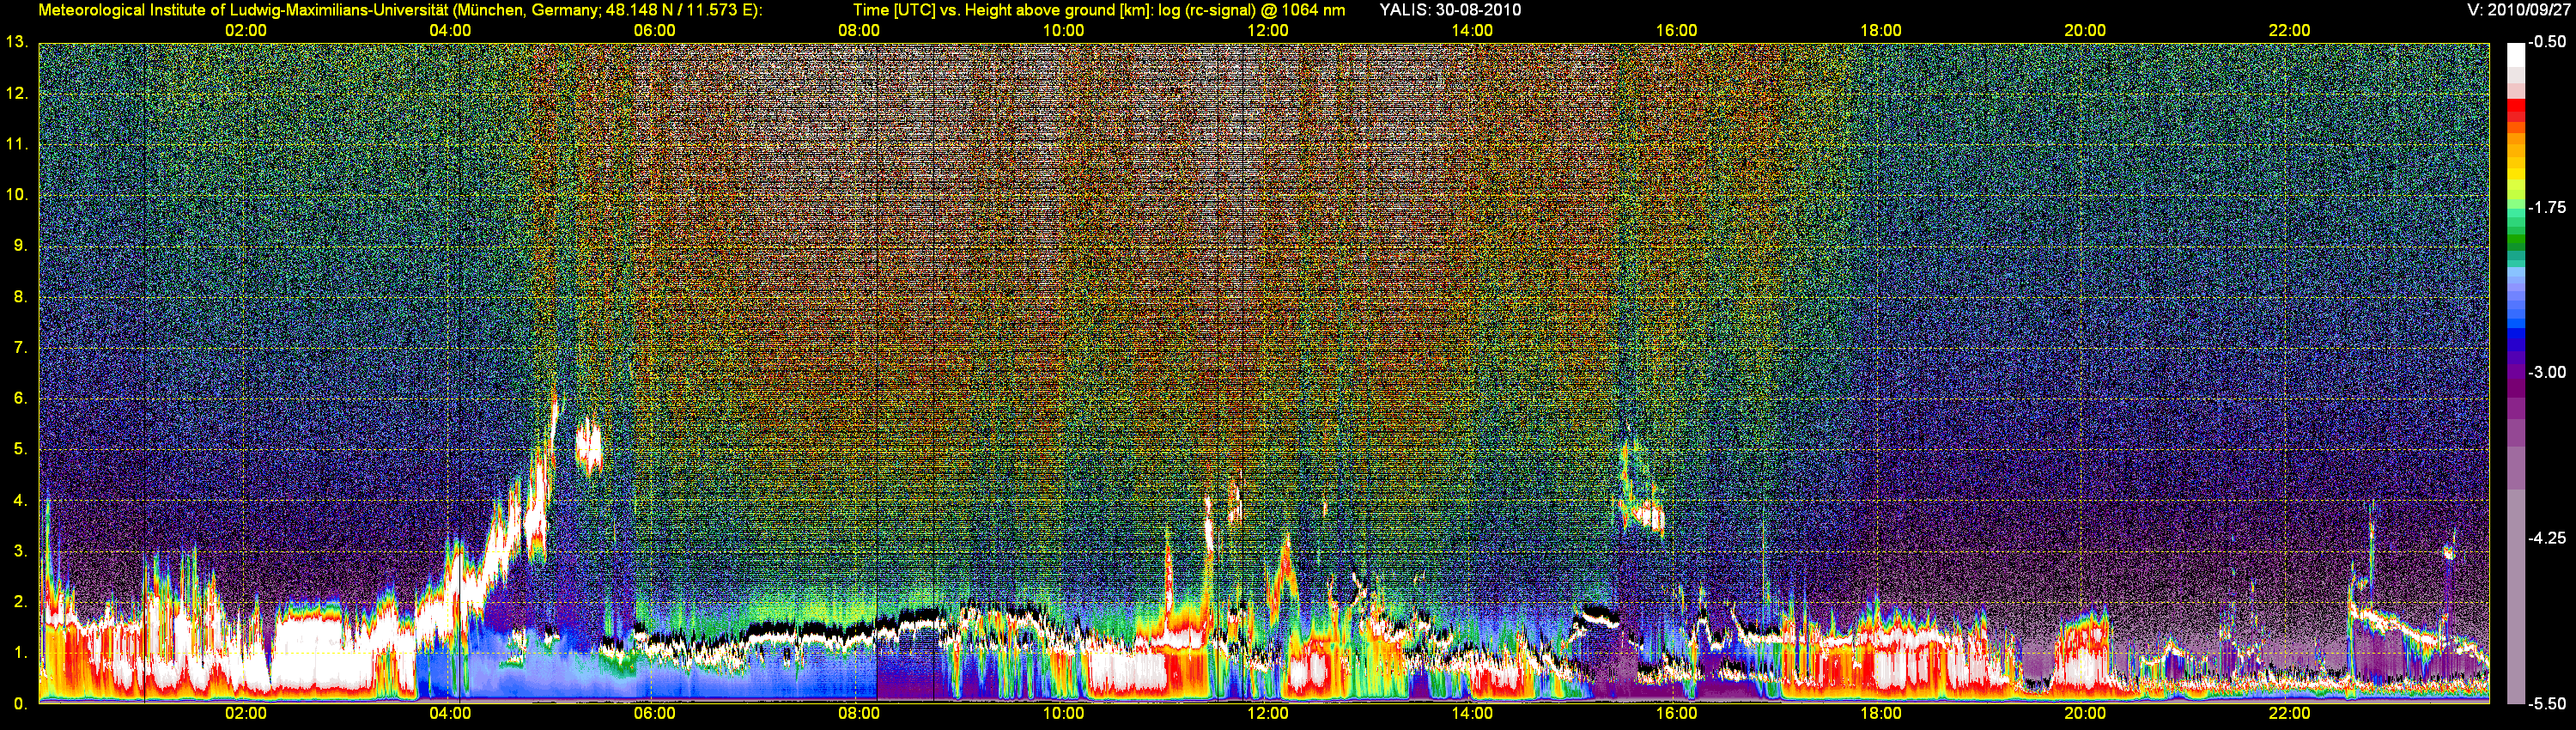Click the 13. km height axis label

pos(16,42)
